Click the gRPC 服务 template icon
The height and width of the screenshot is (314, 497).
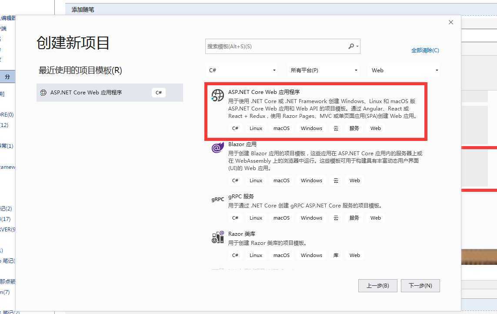217,200
